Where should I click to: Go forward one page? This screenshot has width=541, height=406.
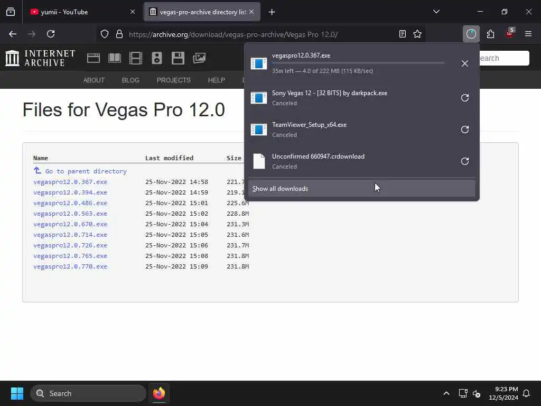(x=32, y=34)
